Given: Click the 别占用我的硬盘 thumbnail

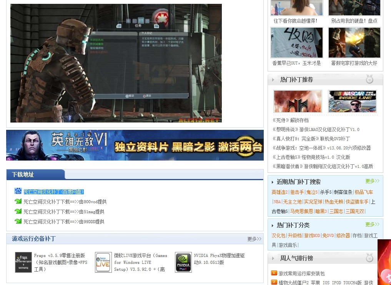Looking at the screenshot, I should click(x=354, y=7).
